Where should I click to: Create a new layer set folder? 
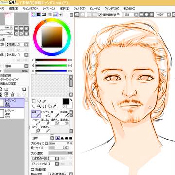[x=6, y=89]
